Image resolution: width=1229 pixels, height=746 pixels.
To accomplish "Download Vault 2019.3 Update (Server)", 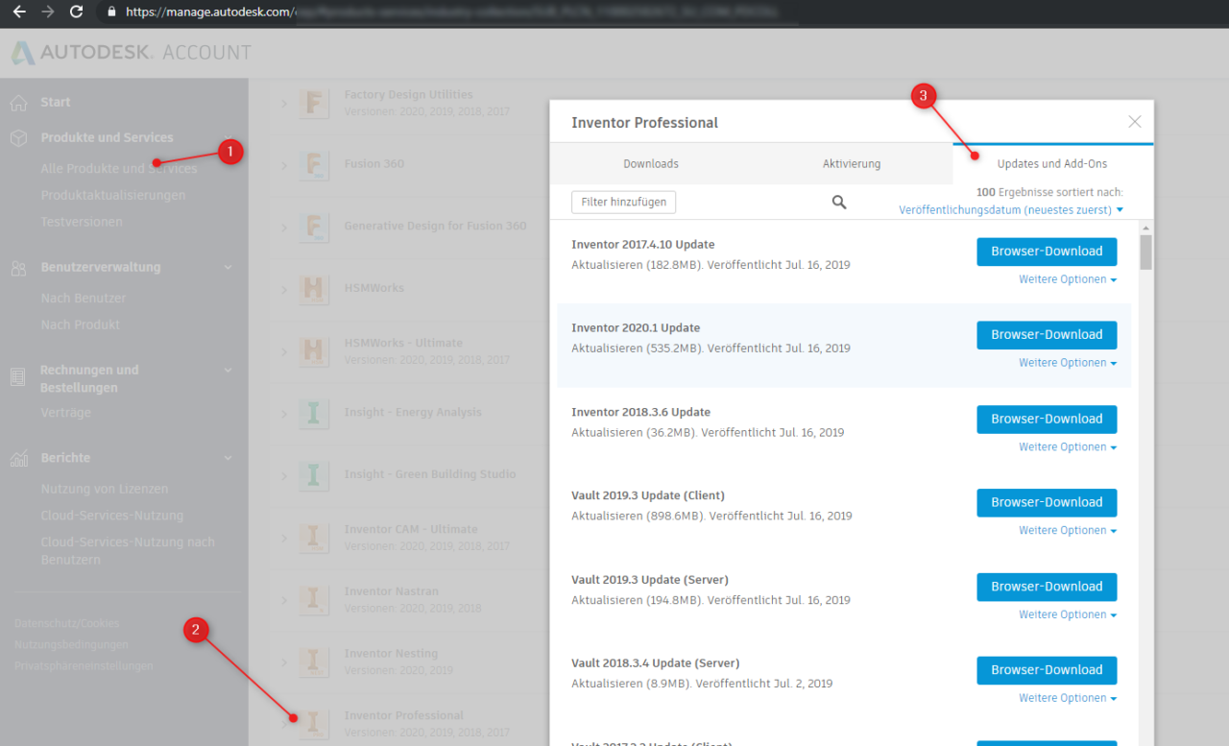I will [1047, 587].
